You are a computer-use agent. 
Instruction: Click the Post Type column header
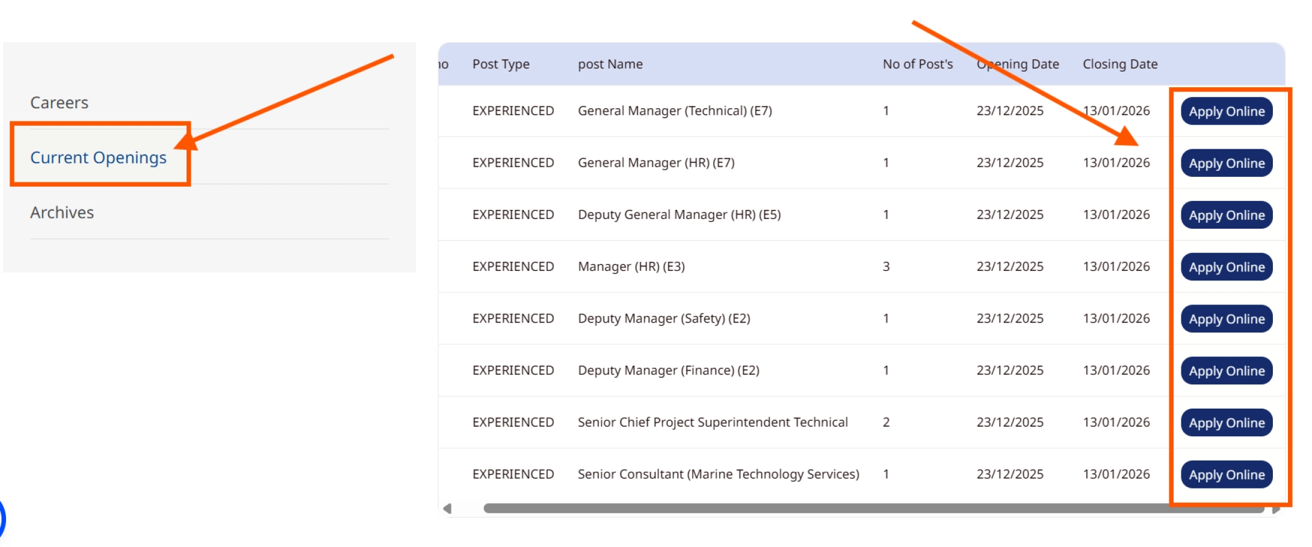coord(501,64)
